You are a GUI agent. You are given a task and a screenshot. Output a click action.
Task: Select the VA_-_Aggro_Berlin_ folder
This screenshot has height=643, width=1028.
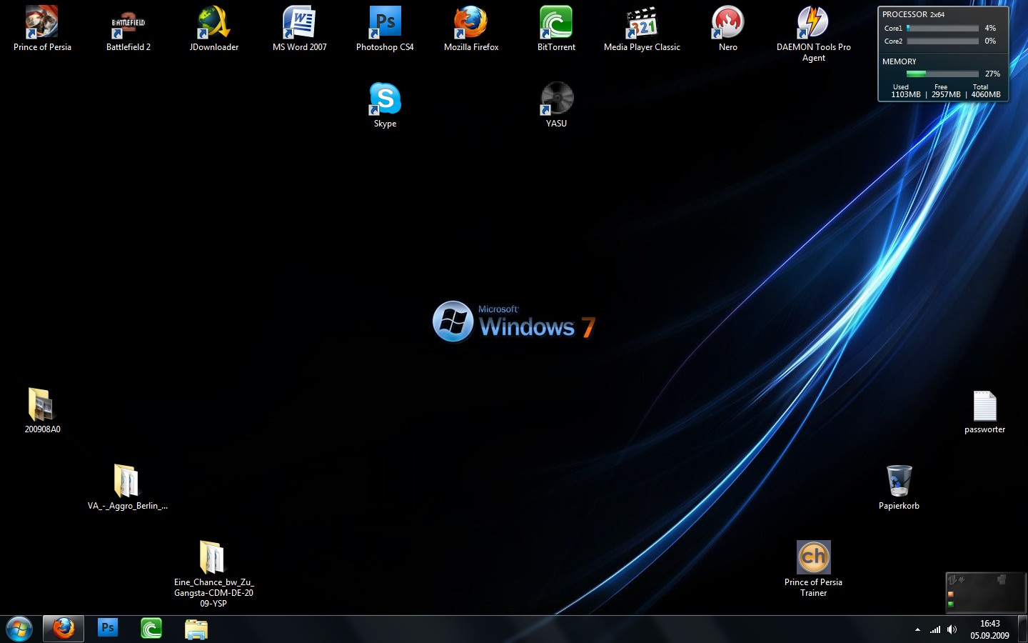[128, 487]
